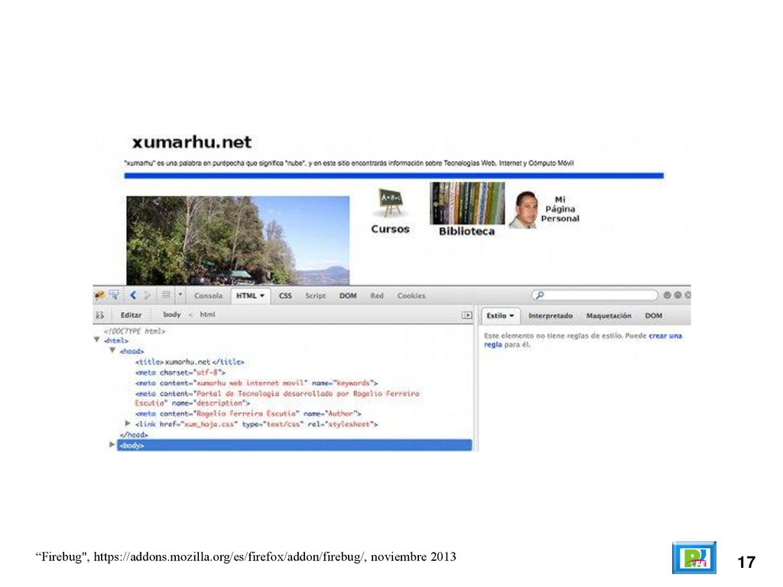Open the small dropdown arrow beside Consola
783x587 pixels.
pyautogui.click(x=180, y=295)
